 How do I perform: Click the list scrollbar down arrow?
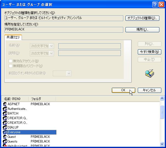click(162, 144)
